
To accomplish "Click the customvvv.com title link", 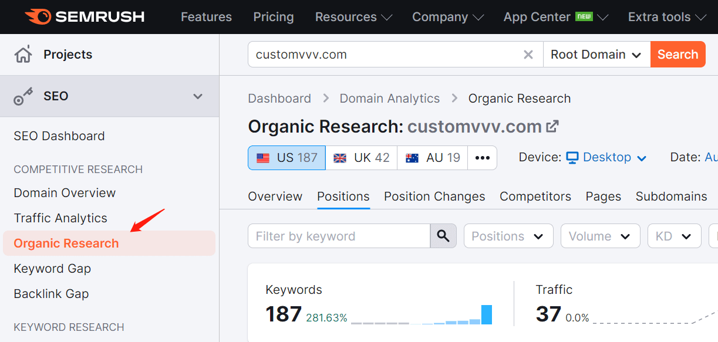I will click(474, 126).
